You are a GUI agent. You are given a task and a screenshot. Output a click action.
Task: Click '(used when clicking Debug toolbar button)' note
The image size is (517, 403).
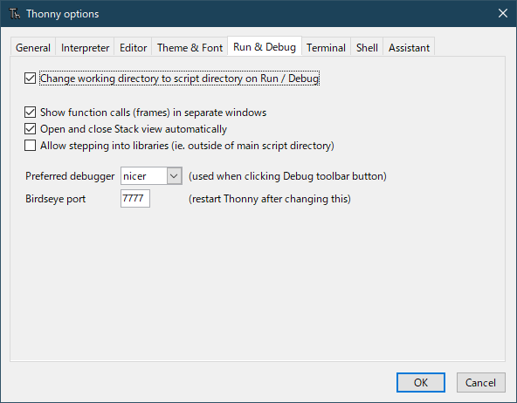point(287,176)
